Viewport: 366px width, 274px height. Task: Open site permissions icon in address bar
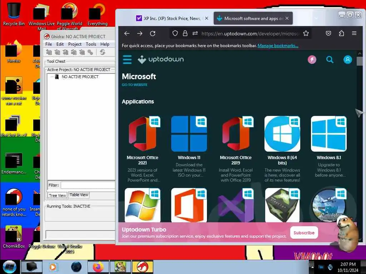[x=195, y=34]
